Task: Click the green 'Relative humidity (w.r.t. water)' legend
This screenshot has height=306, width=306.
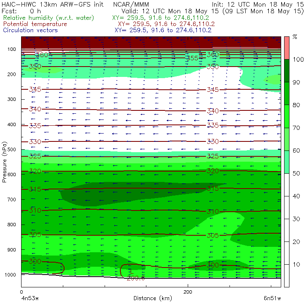Action: pos(49,18)
